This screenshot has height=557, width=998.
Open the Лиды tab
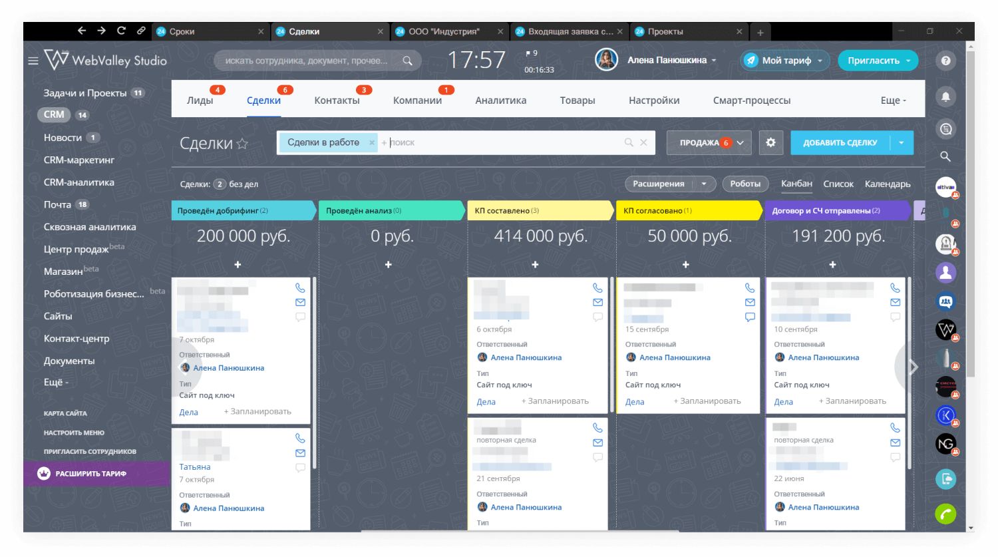[200, 100]
